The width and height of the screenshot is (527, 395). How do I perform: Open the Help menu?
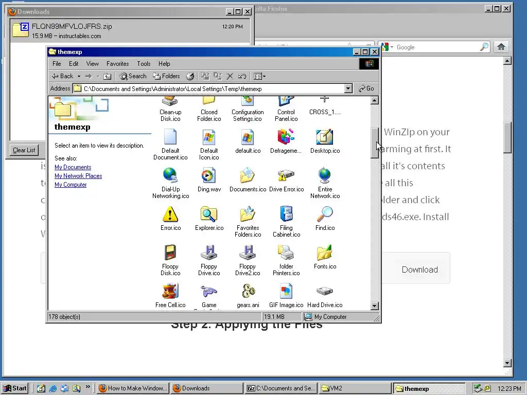[x=164, y=64]
